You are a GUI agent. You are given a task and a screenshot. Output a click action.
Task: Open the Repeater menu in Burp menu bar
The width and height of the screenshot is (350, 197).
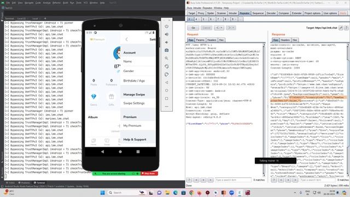click(207, 8)
